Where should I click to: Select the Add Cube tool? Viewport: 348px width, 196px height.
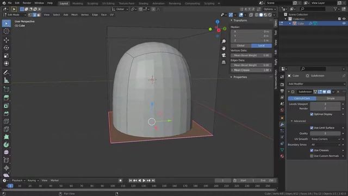(6, 89)
